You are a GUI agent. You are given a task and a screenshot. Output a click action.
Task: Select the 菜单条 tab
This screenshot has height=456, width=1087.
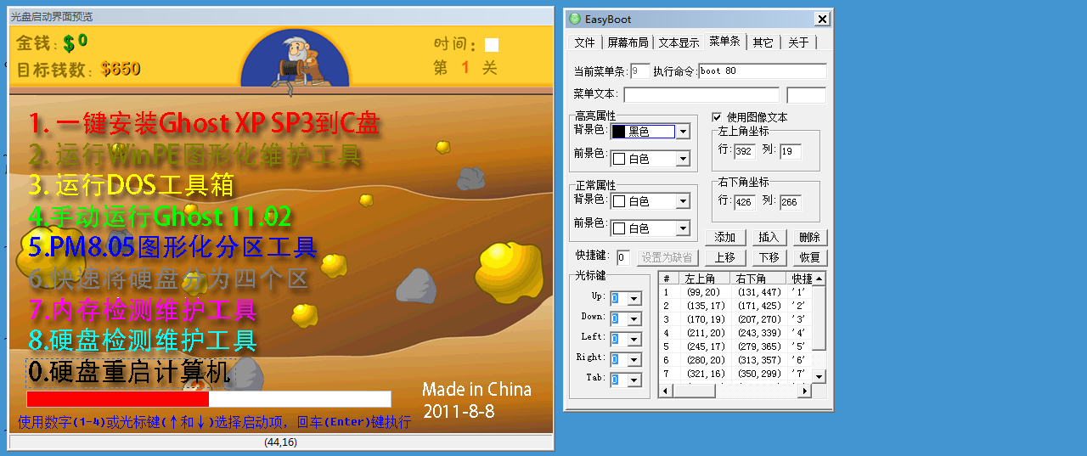tap(725, 41)
